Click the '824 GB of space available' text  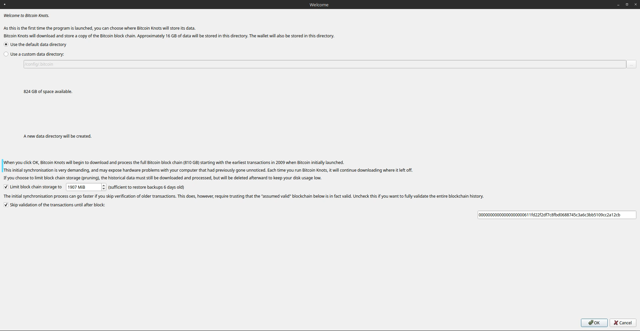(48, 91)
